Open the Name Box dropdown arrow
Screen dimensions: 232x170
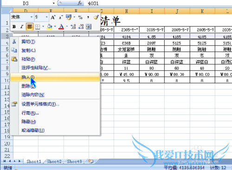click(x=54, y=3)
